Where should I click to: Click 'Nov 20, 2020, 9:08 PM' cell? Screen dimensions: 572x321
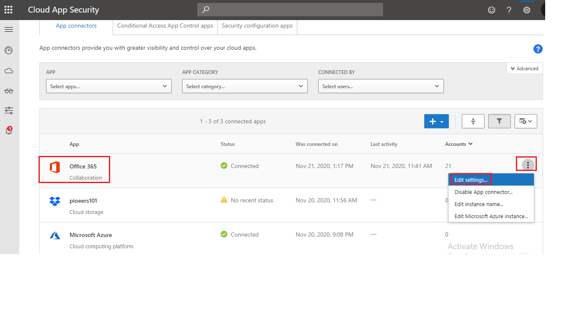325,234
